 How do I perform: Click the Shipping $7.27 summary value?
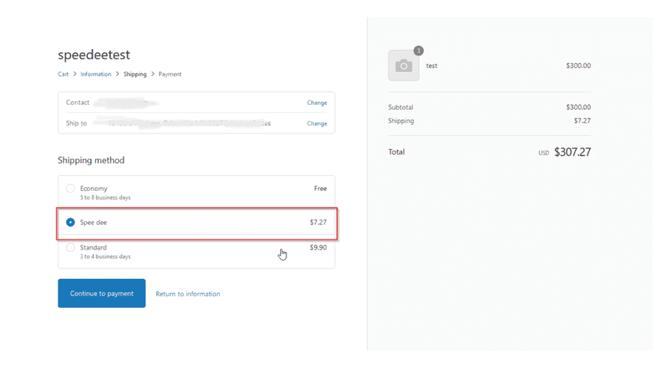coord(582,121)
